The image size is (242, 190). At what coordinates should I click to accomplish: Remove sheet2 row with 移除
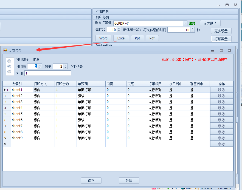tap(221, 96)
